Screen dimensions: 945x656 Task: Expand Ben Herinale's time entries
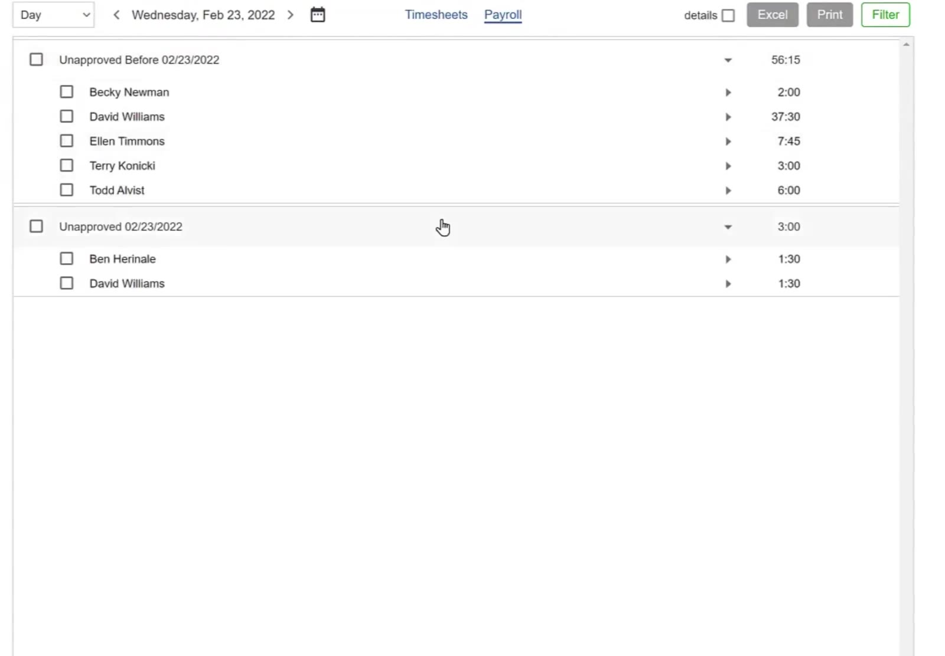pos(728,260)
